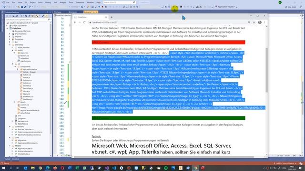Open the Git menu
Screen dimensions: 305x171
[x=26, y=2]
